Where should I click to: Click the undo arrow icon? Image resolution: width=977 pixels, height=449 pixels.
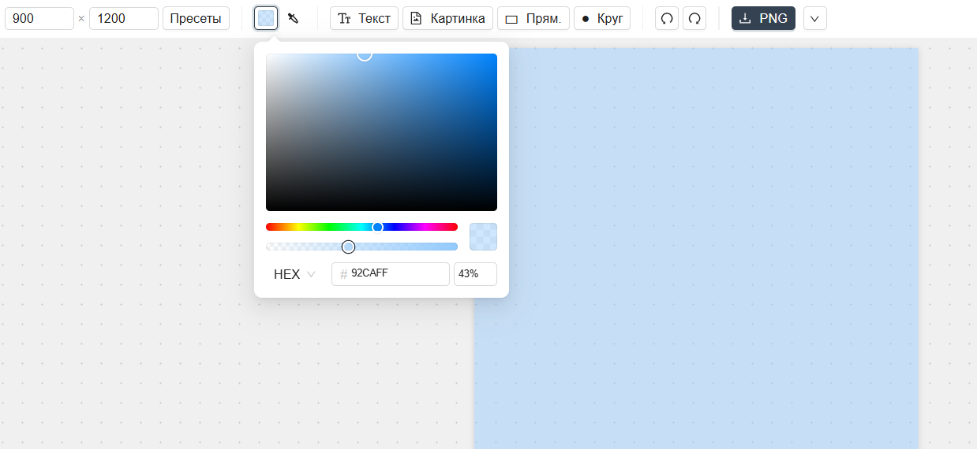[667, 18]
